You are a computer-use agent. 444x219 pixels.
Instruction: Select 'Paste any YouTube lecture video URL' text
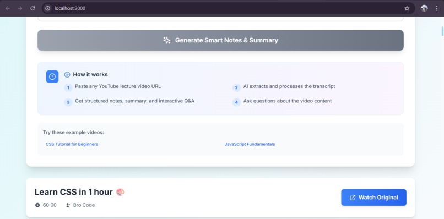(118, 86)
